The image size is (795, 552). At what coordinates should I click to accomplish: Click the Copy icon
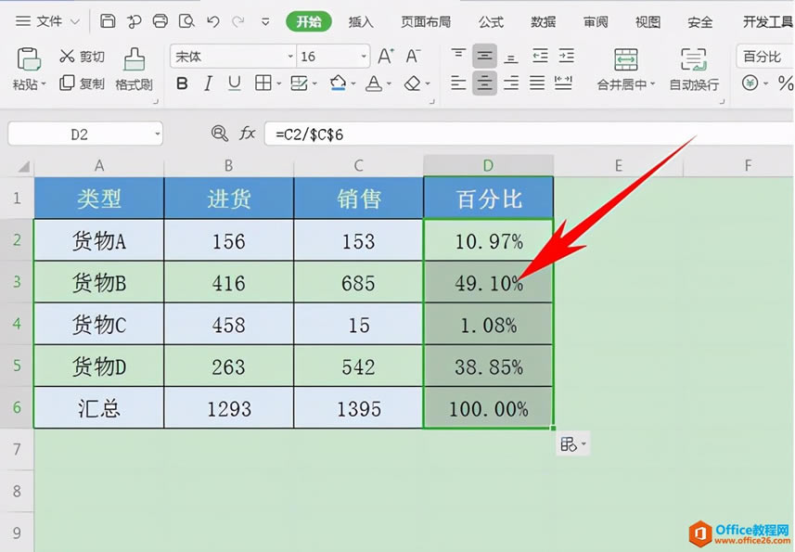pyautogui.click(x=67, y=83)
